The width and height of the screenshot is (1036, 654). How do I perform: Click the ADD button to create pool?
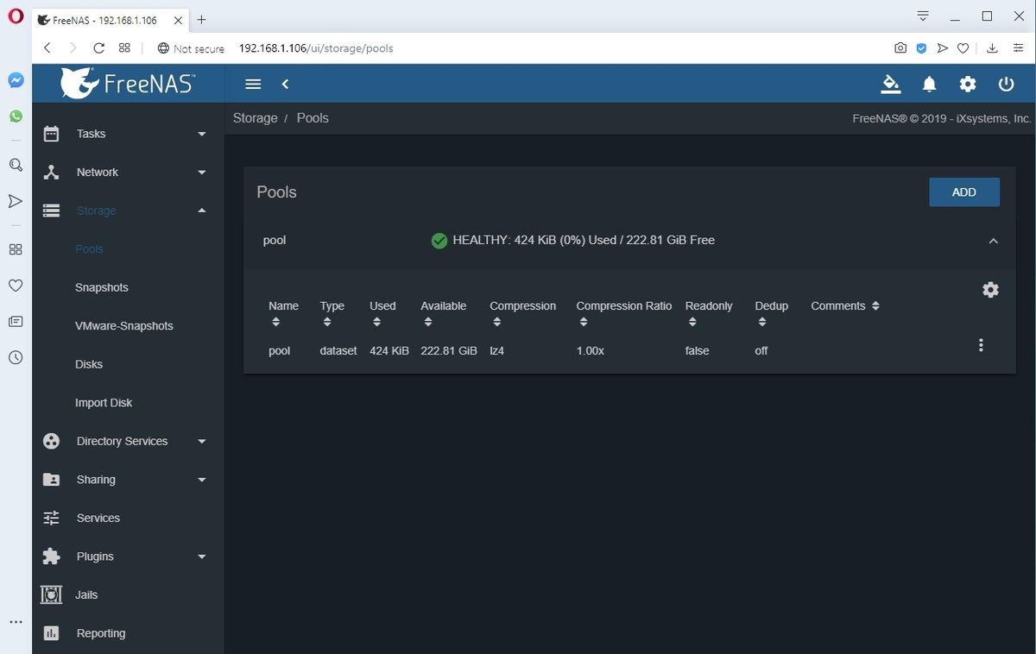click(x=963, y=192)
